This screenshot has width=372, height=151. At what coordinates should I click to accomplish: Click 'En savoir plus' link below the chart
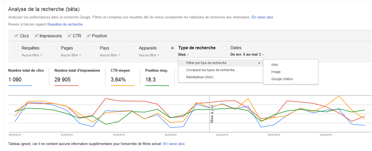click(x=174, y=144)
